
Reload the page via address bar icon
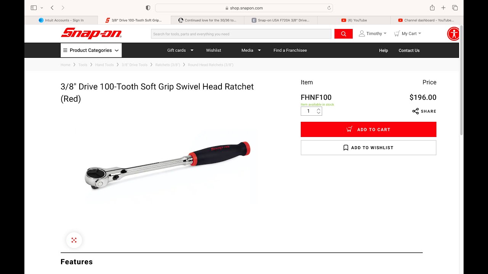[x=329, y=8]
